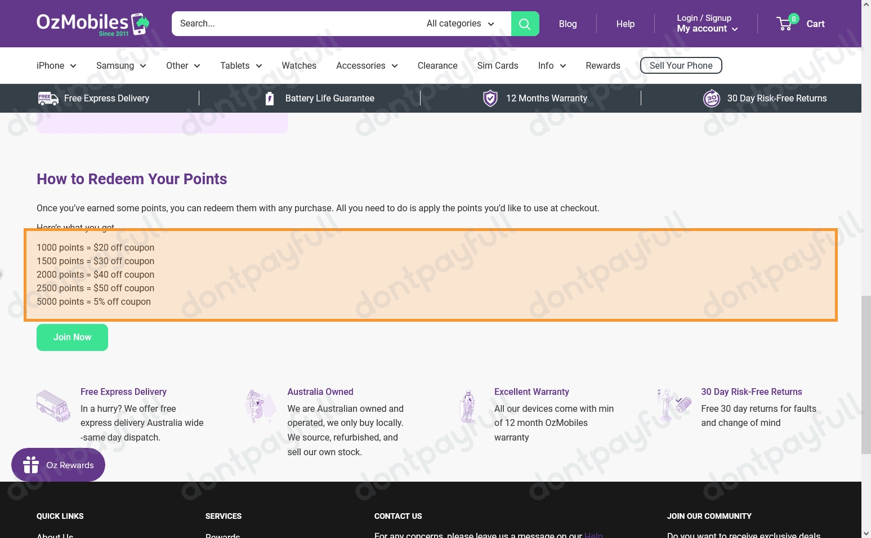The image size is (871, 538).
Task: Open the Accessories dropdown menu
Action: (367, 66)
